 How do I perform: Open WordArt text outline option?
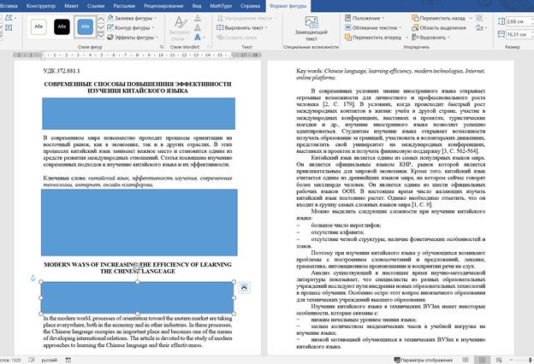coord(198,27)
